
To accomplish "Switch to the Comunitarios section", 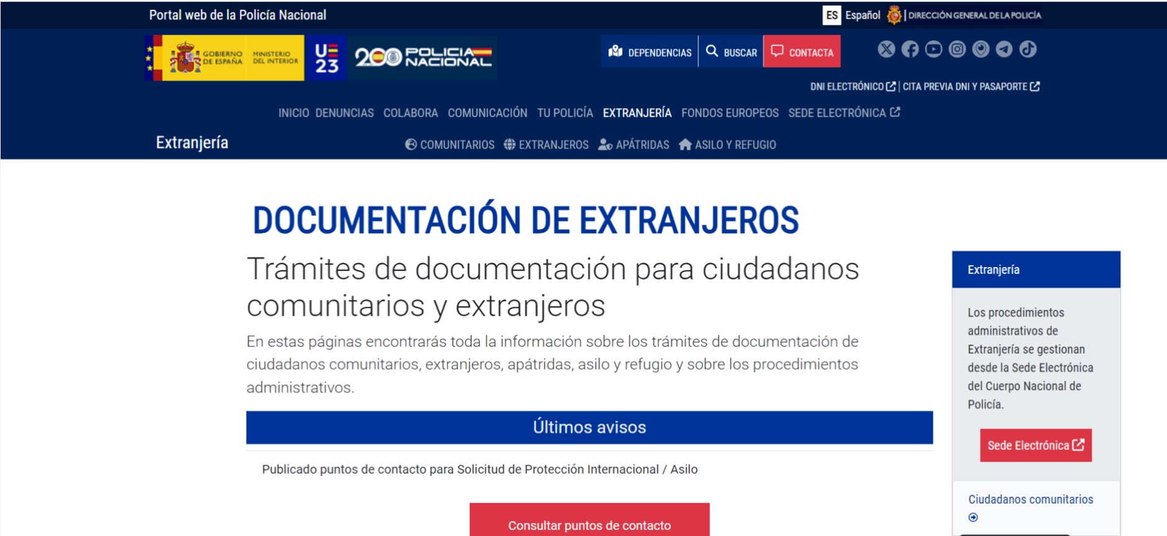I will tap(450, 145).
